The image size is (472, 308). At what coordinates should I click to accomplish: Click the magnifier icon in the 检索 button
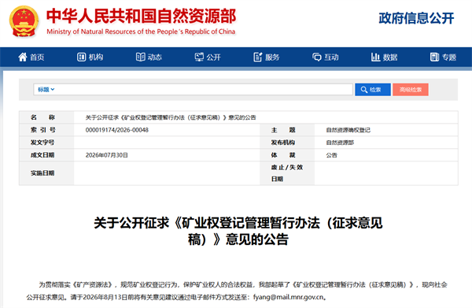pos(364,90)
